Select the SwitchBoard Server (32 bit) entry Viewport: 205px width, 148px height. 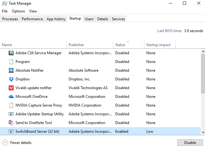100,131
